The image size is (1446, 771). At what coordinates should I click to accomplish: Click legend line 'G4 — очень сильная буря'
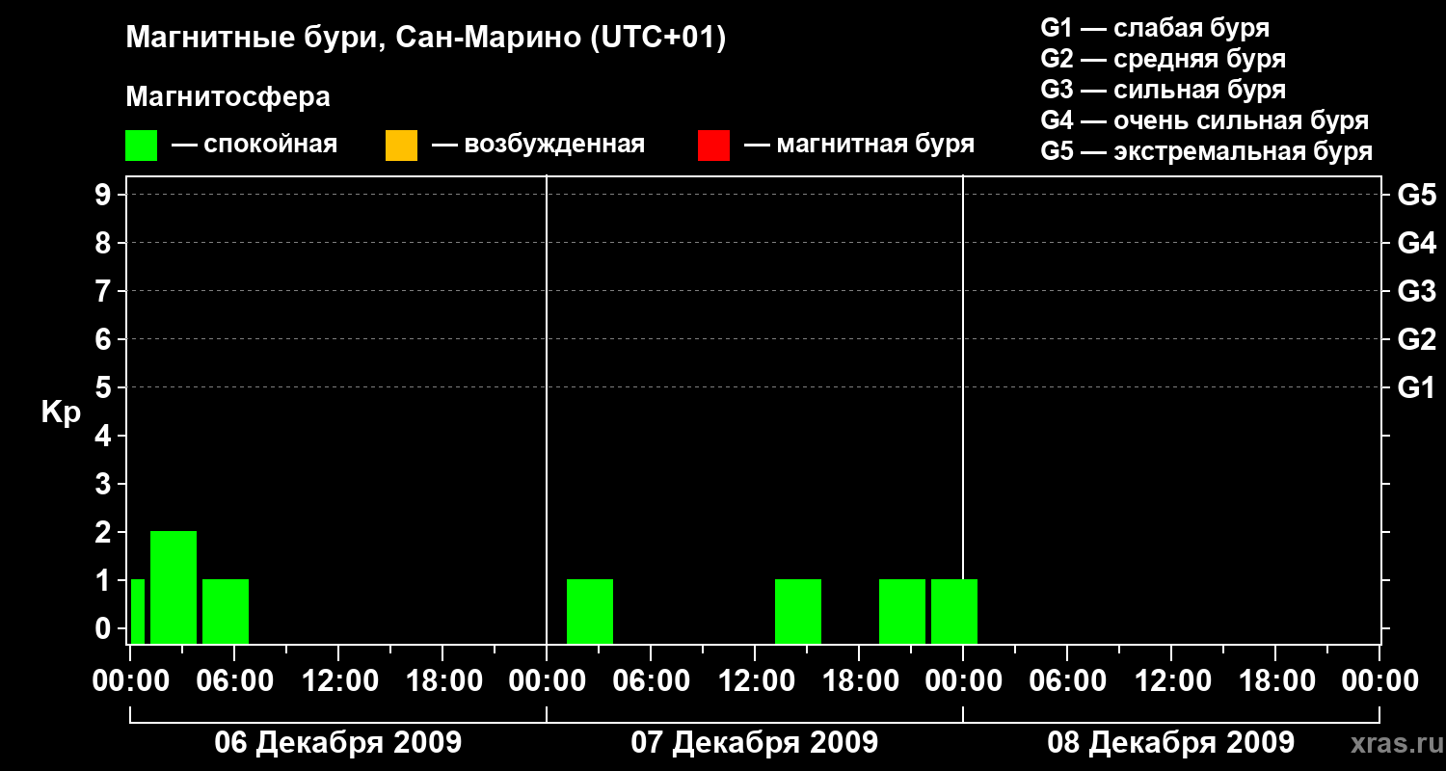(x=1205, y=120)
